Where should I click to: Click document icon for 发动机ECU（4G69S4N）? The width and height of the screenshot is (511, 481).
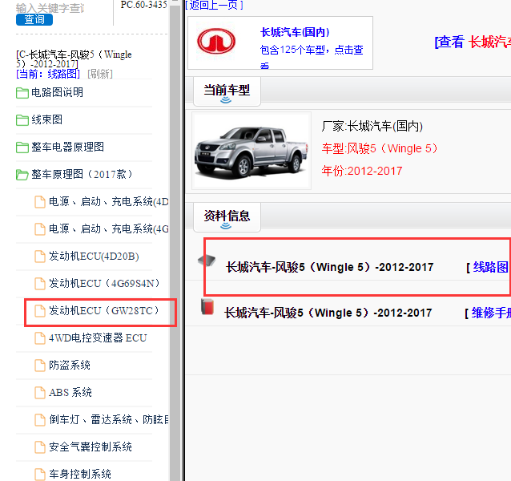pos(40,284)
